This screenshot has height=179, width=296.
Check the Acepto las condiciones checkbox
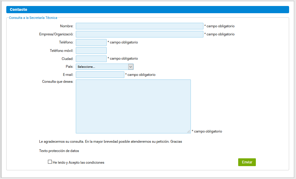[50, 162]
